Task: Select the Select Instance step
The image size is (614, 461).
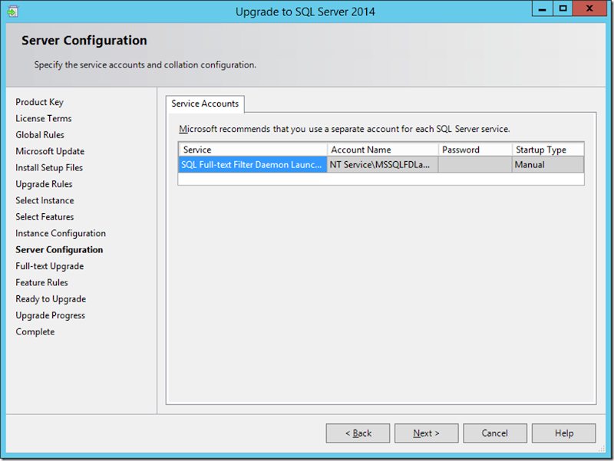Action: tap(45, 201)
